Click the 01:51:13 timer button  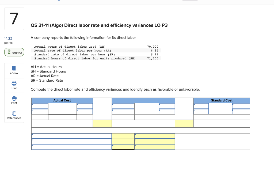[x=14, y=52]
